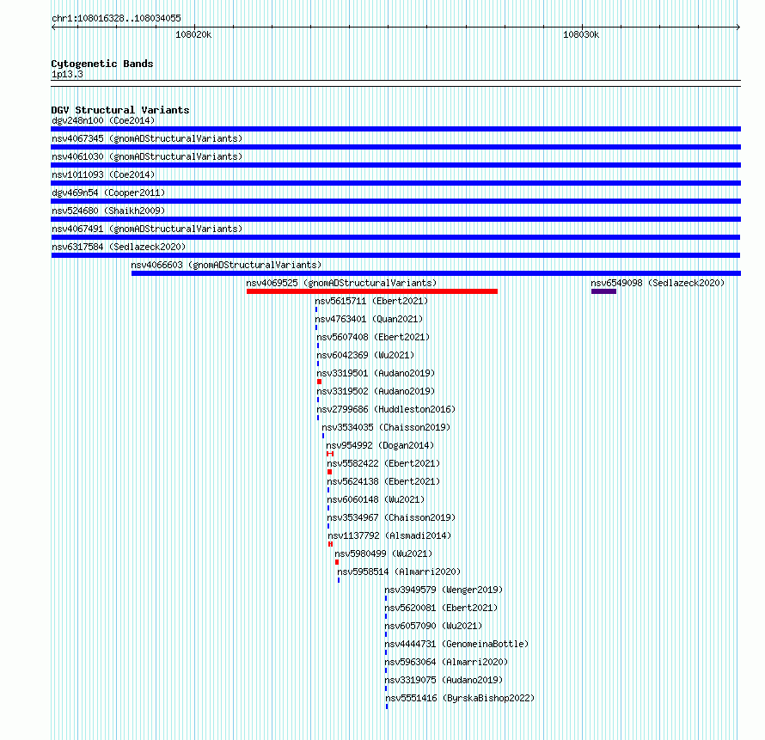
Task: Click the purple nsv6549098 variant bar
Action: (x=603, y=291)
